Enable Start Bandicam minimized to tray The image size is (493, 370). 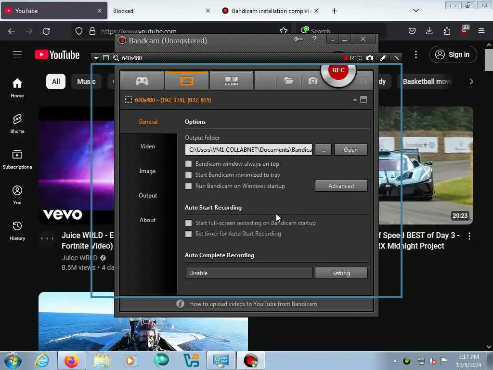tap(188, 174)
